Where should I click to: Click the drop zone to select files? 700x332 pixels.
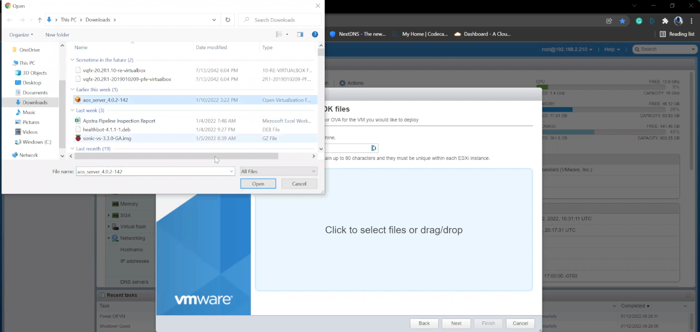(x=394, y=230)
